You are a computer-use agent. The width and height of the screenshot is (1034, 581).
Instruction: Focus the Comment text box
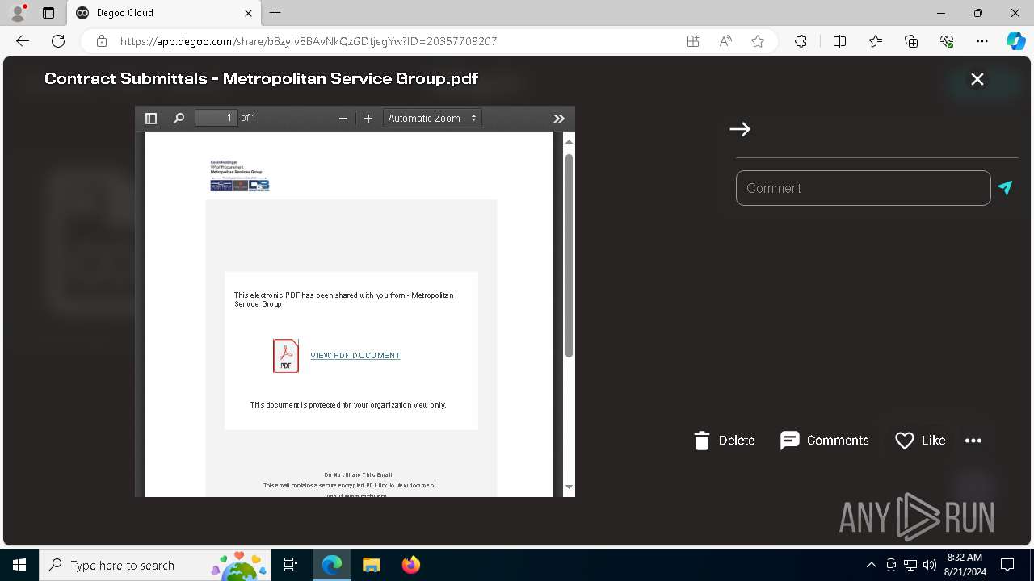(x=863, y=188)
